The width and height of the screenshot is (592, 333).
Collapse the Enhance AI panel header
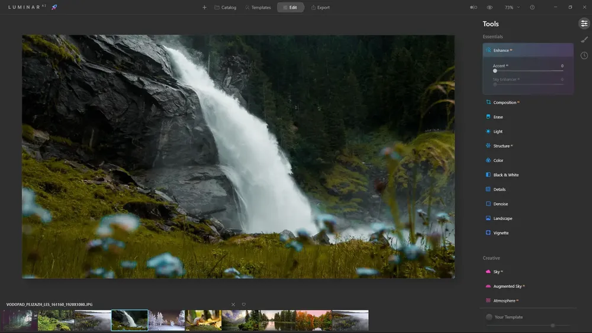coord(528,50)
